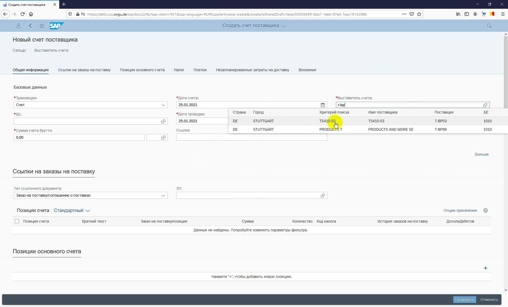Open the Налог tab
This screenshot has width=508, height=307.
179,70
